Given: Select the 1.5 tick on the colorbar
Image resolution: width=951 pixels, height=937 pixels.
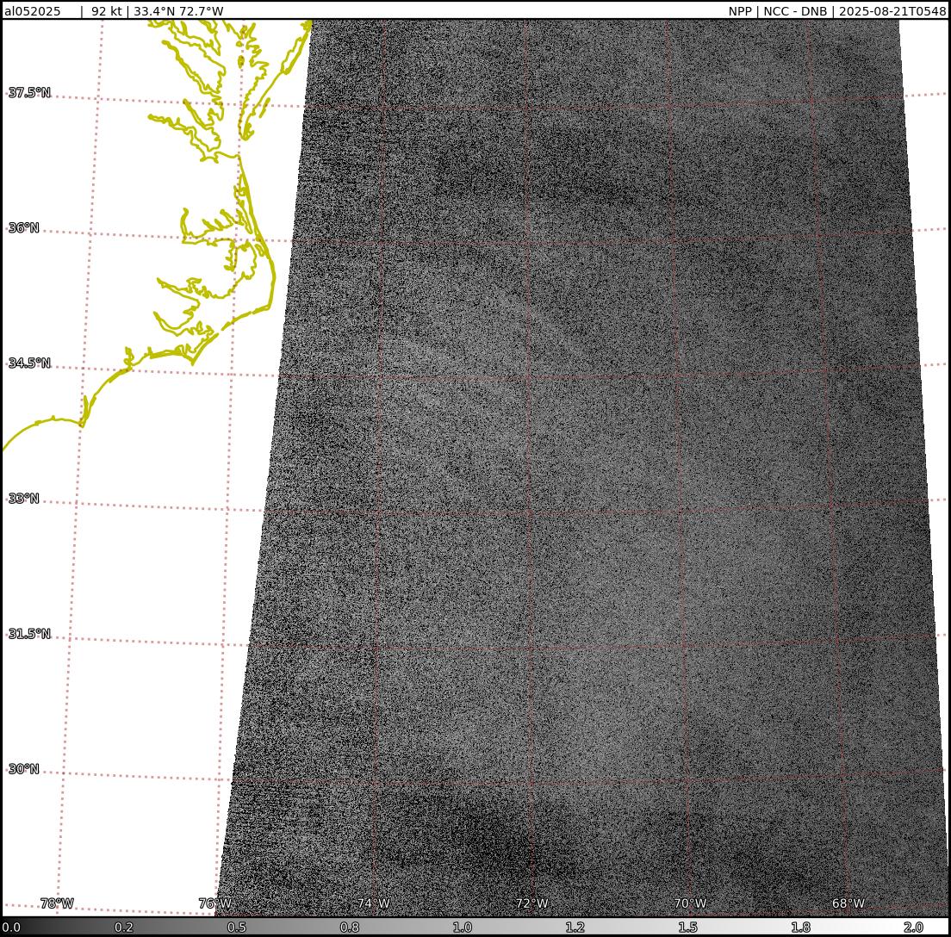Looking at the screenshot, I should (x=687, y=928).
